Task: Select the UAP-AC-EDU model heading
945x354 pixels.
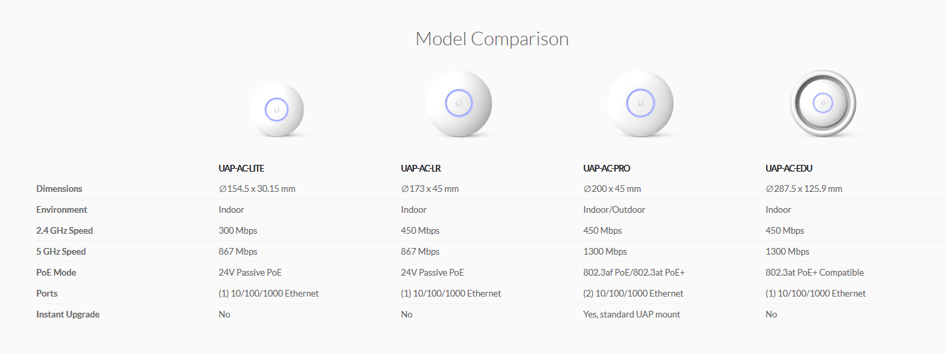Action: click(x=789, y=168)
